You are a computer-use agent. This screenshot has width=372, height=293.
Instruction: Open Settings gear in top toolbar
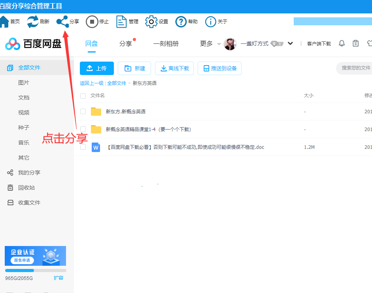[151, 21]
